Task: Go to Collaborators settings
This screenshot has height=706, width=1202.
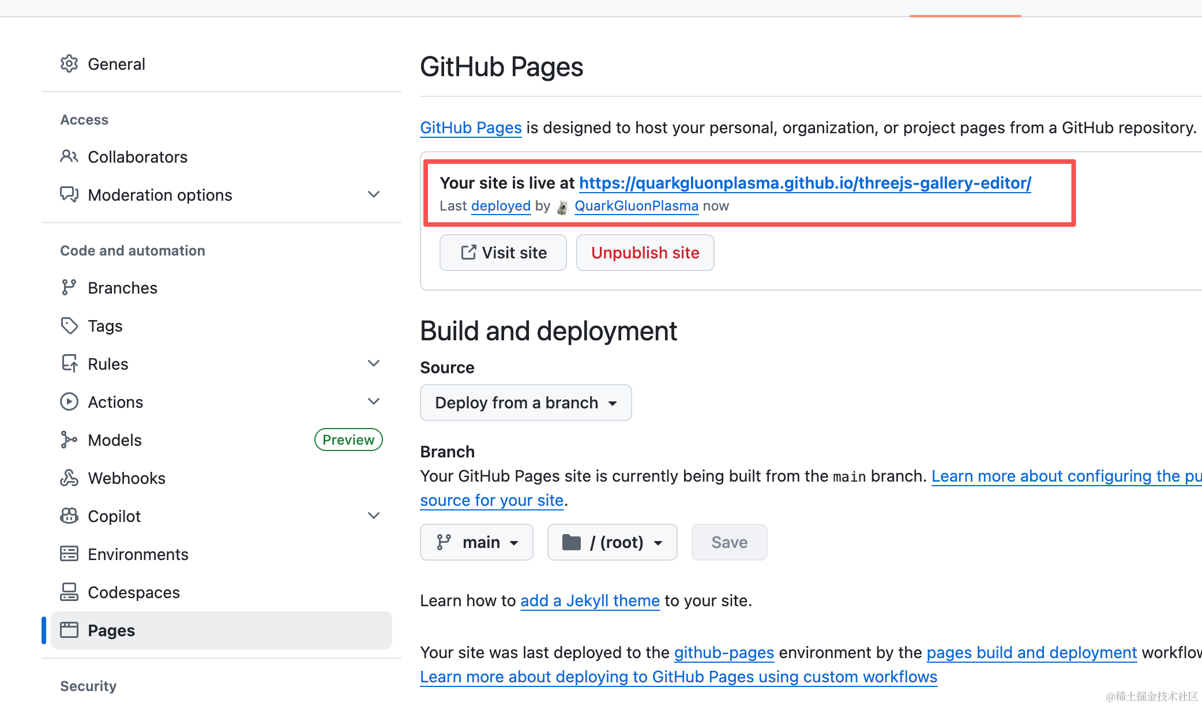Action: pyautogui.click(x=221, y=157)
